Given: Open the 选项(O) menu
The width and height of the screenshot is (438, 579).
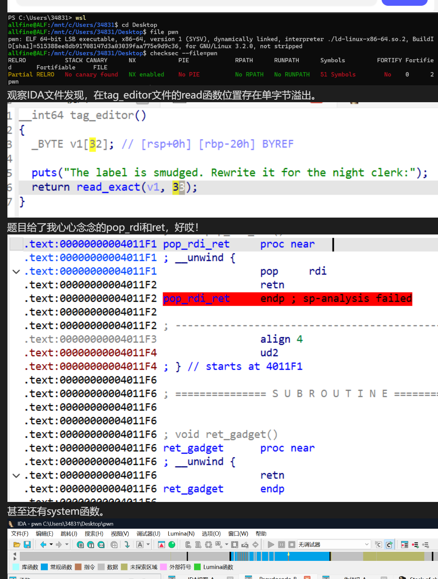Looking at the screenshot, I should [211, 534].
